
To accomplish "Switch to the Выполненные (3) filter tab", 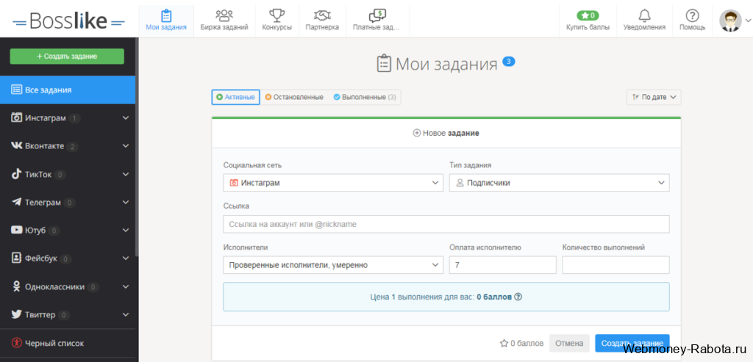I will (x=365, y=97).
